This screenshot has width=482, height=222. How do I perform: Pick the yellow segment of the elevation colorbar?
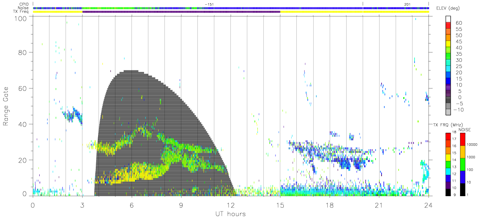(449, 44)
